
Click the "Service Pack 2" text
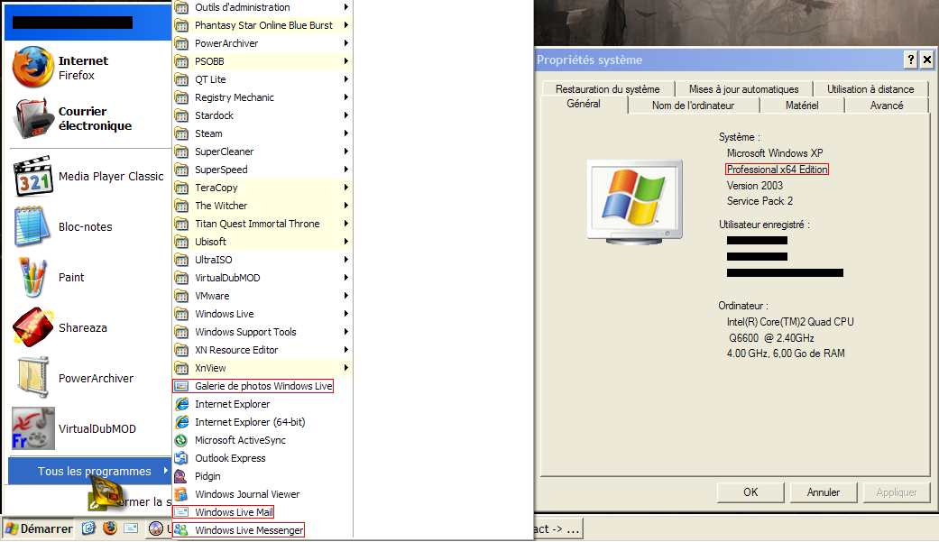(x=759, y=201)
